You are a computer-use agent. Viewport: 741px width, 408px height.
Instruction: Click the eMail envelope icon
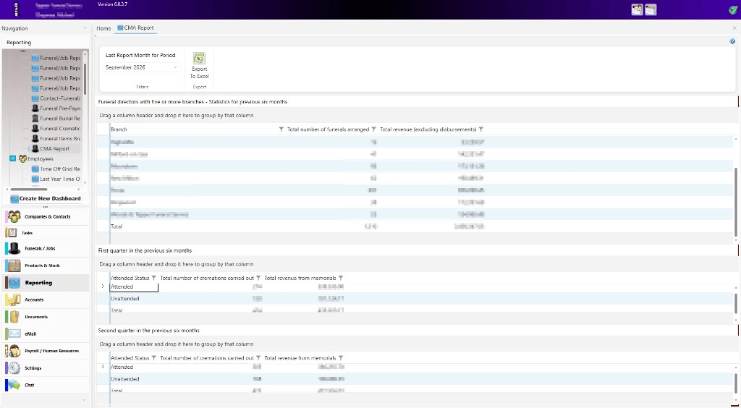[14, 333]
